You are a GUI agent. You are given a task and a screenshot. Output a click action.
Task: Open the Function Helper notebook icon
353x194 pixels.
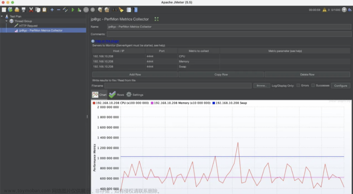click(x=129, y=10)
